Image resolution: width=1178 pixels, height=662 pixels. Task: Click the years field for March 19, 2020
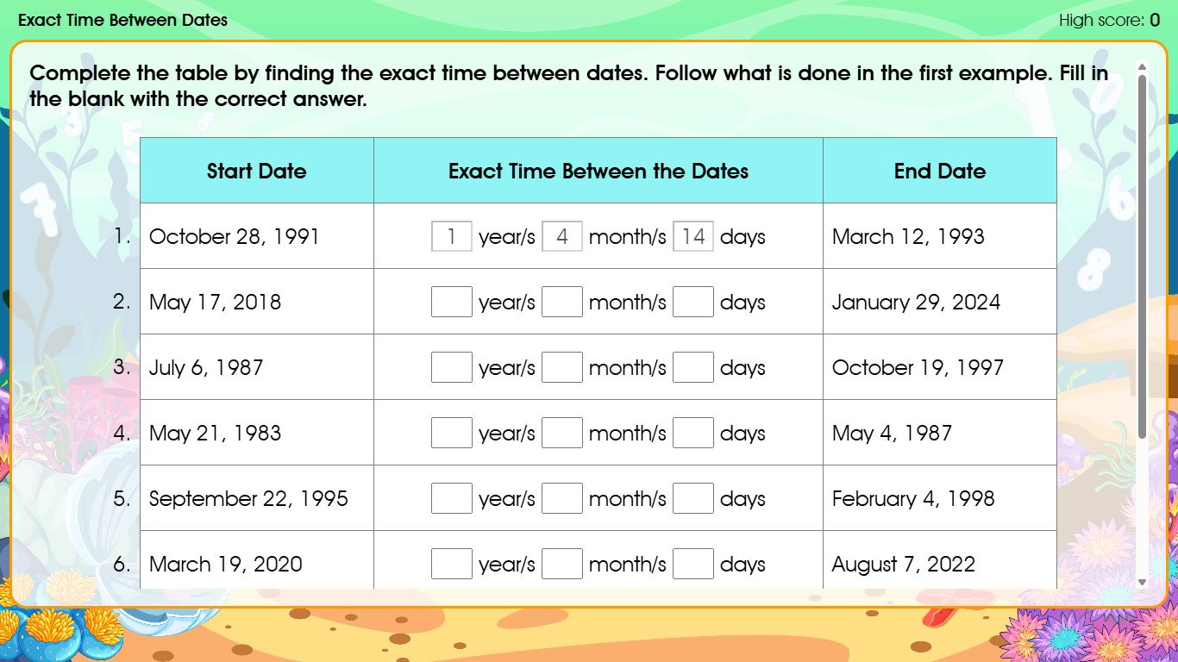(451, 564)
